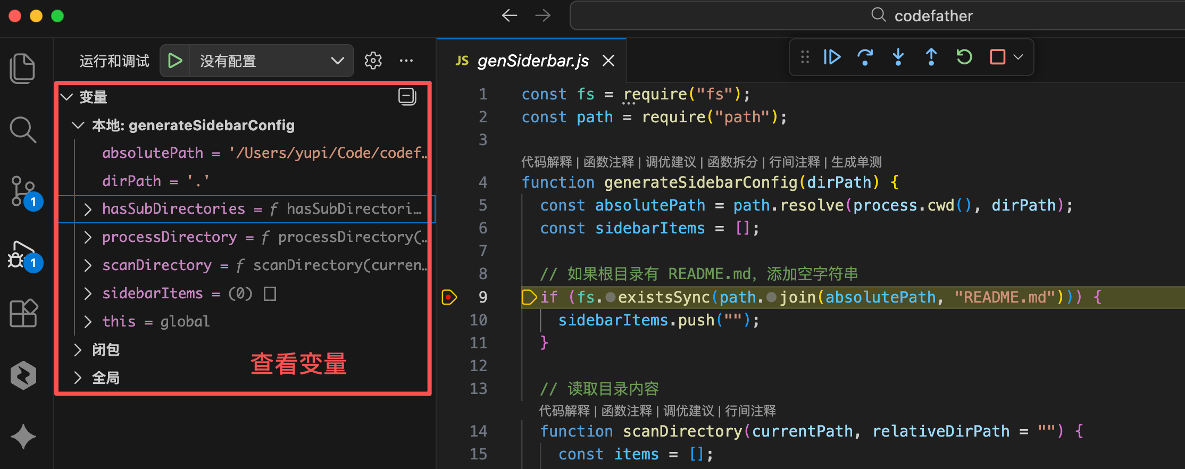Open the Explorer view in activity bar

(x=22, y=68)
